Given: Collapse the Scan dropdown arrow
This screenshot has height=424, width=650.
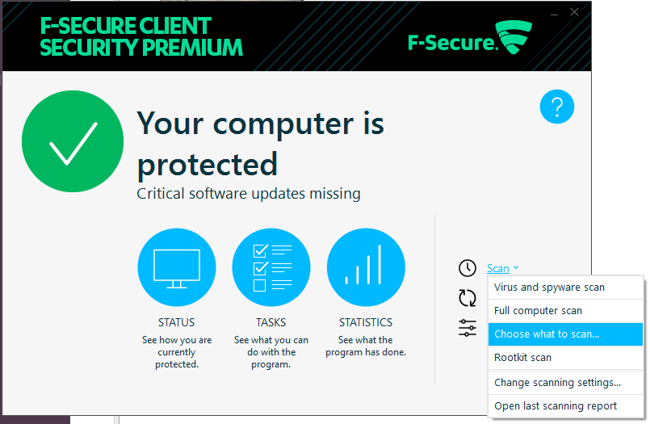Looking at the screenshot, I should [516, 268].
